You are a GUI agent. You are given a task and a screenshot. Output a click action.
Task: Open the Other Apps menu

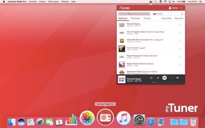(x=53, y=2)
